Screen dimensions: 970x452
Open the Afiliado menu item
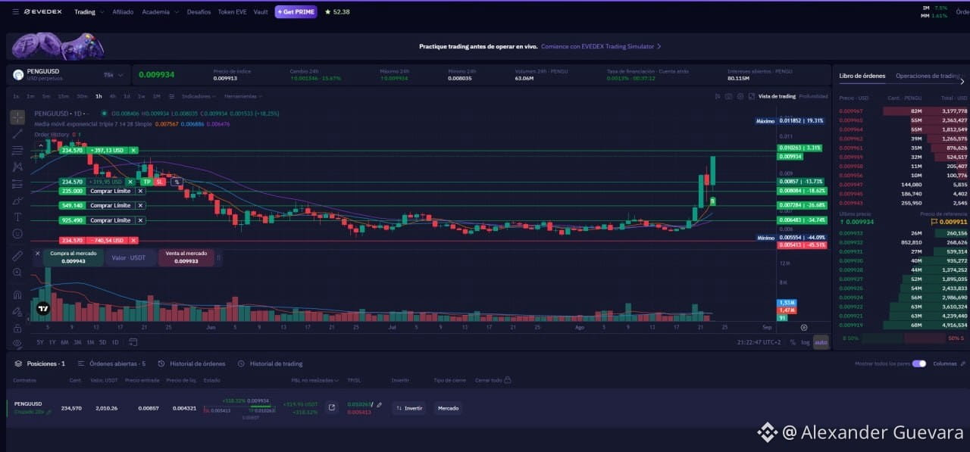[123, 12]
